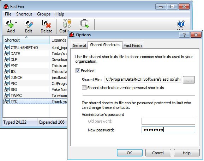Select the CTRL+SHIFT+D shortcut icon
Screen dimensions: 204x161
tap(7, 48)
